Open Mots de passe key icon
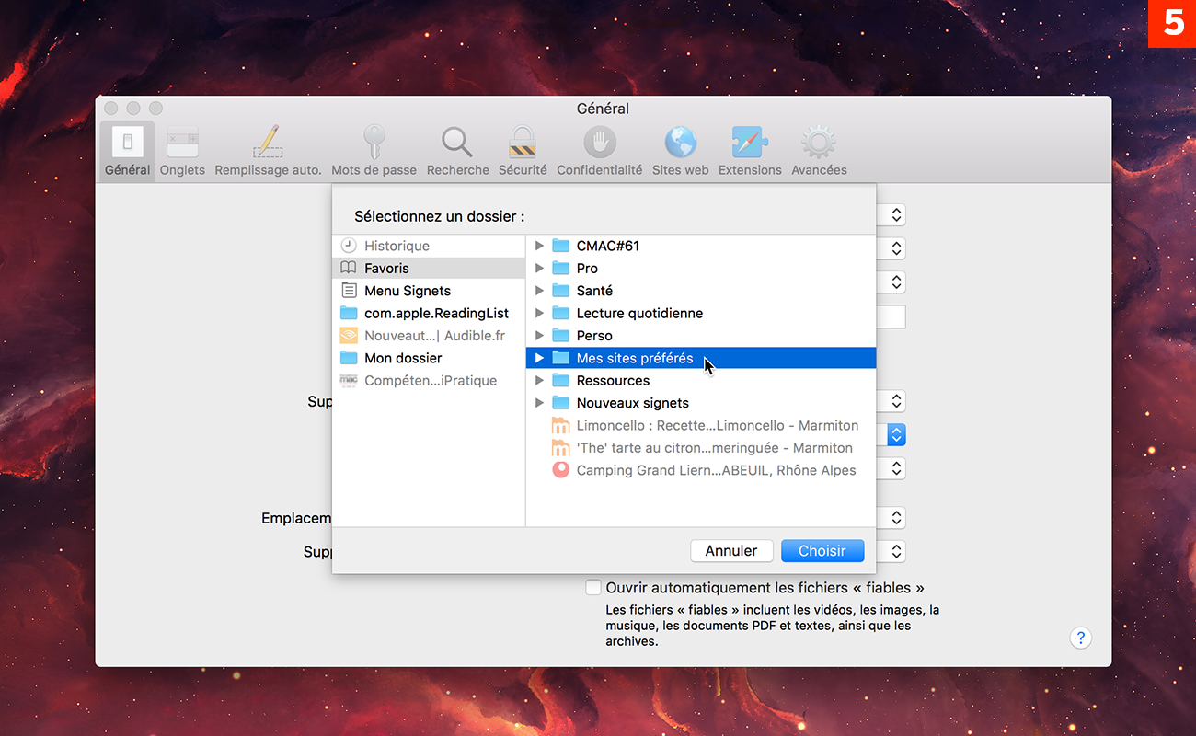 click(374, 143)
